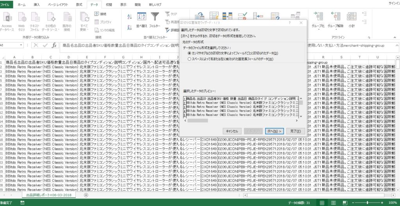This screenshot has height=206, width=400.
Task: Click the Consolidate icon
Action: tap(258, 16)
